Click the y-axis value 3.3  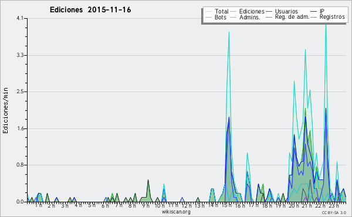tap(20, 55)
